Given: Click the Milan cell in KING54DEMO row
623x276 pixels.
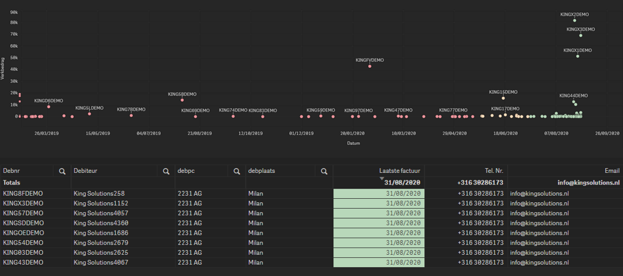Looking at the screenshot, I should click(289, 243).
